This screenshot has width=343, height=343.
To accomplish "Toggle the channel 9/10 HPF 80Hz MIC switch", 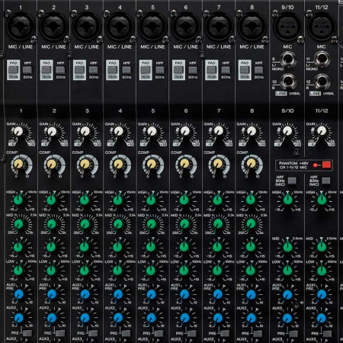I will [292, 181].
